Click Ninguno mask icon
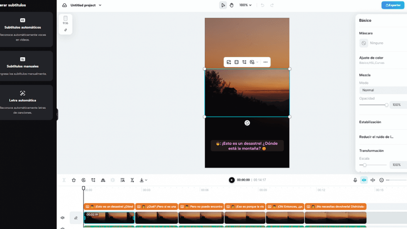This screenshot has height=229, width=407. coord(364,43)
